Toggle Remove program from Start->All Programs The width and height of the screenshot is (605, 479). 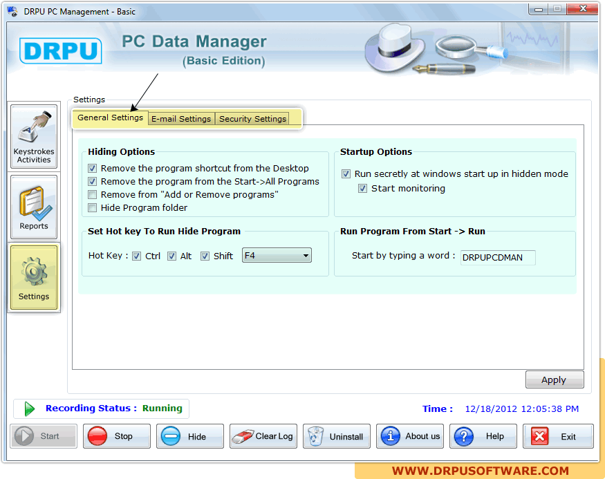[x=92, y=182]
